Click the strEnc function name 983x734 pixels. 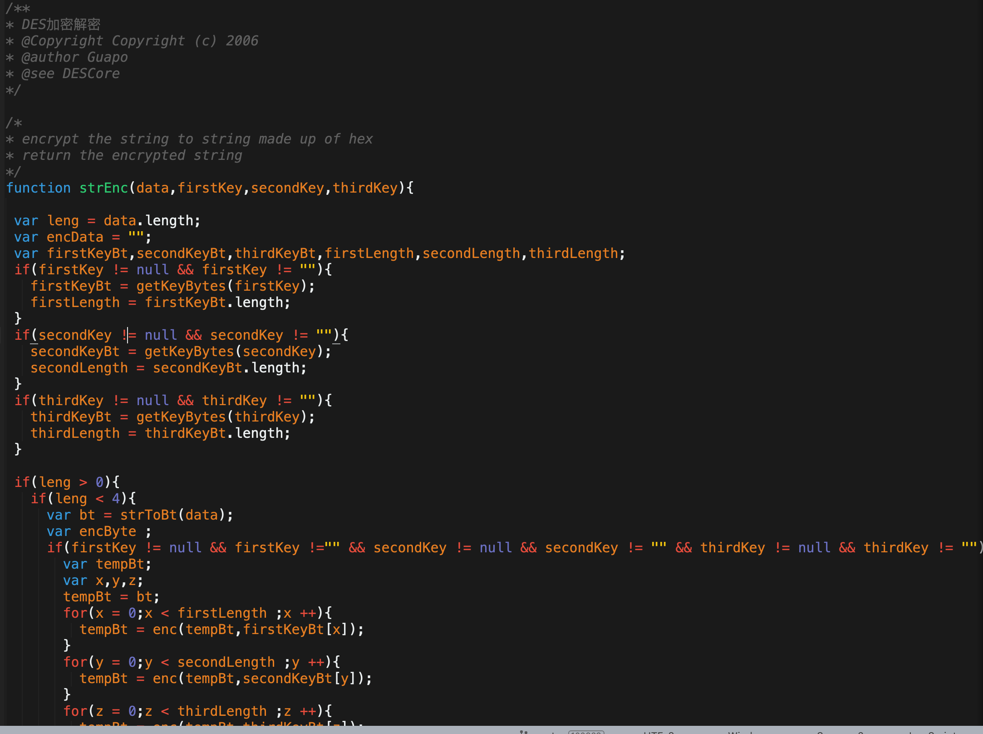(104, 188)
